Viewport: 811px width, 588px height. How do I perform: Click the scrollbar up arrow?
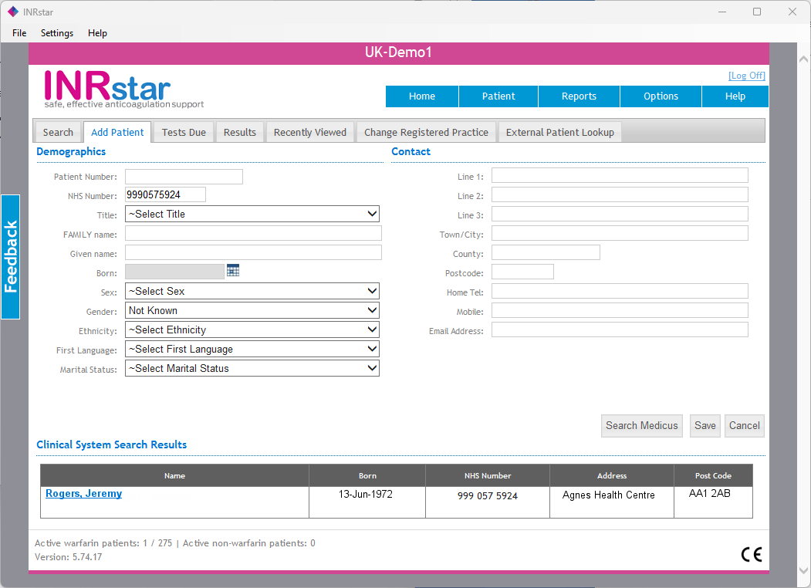click(803, 59)
